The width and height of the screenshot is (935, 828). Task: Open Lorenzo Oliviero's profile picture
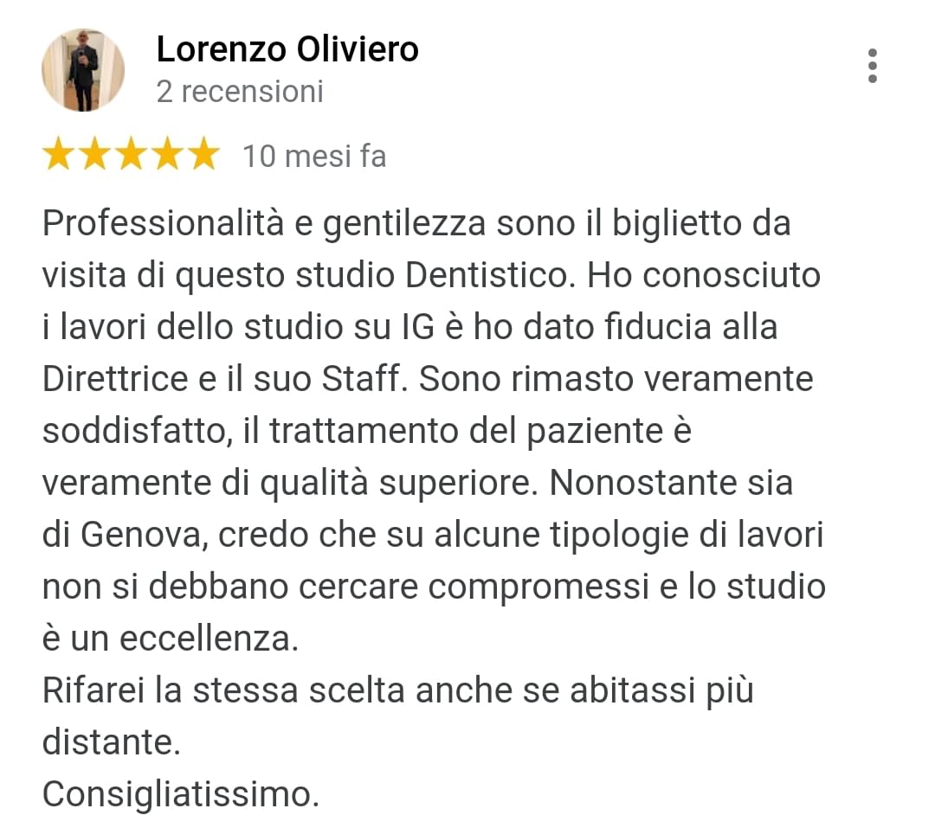pos(83,70)
